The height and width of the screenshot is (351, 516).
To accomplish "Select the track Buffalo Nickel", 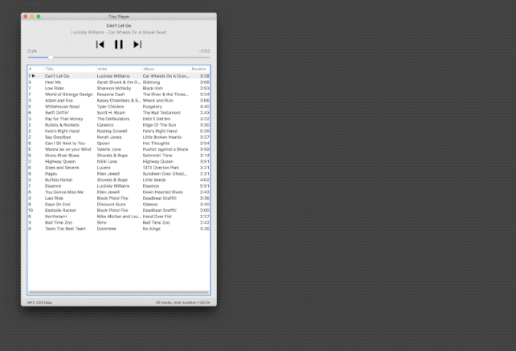I will (118, 180).
